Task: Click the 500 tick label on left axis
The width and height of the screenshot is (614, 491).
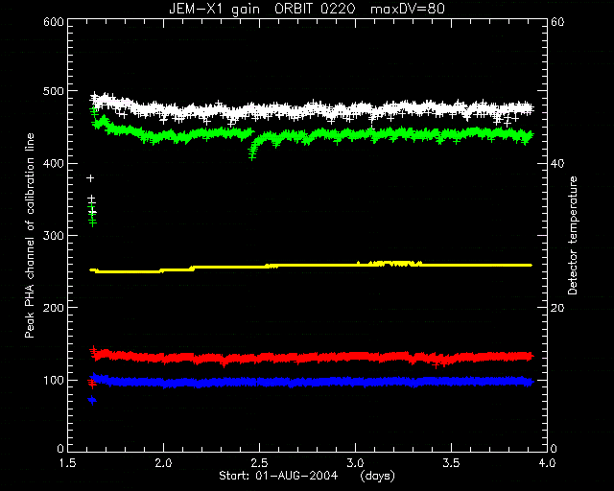Action: coord(54,91)
